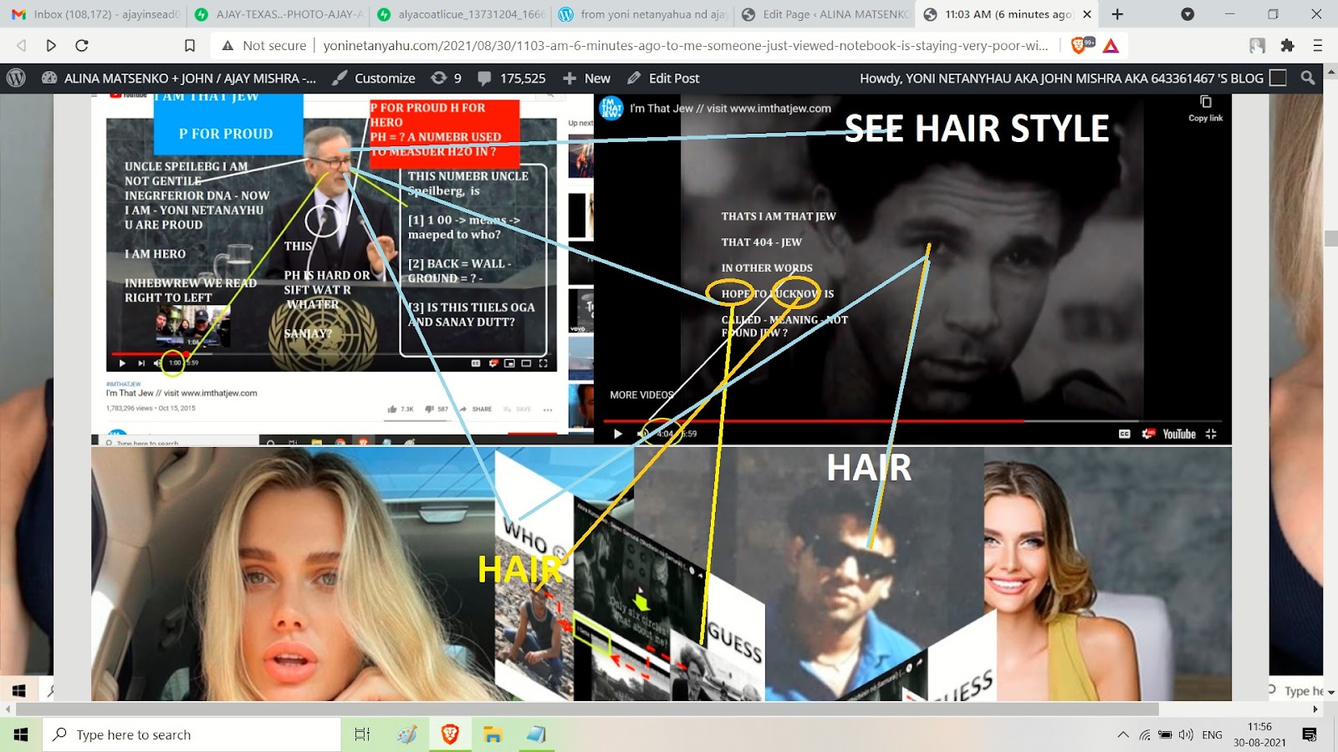Click the bookmark icon beside address bar
This screenshot has height=752, width=1338.
pos(190,45)
